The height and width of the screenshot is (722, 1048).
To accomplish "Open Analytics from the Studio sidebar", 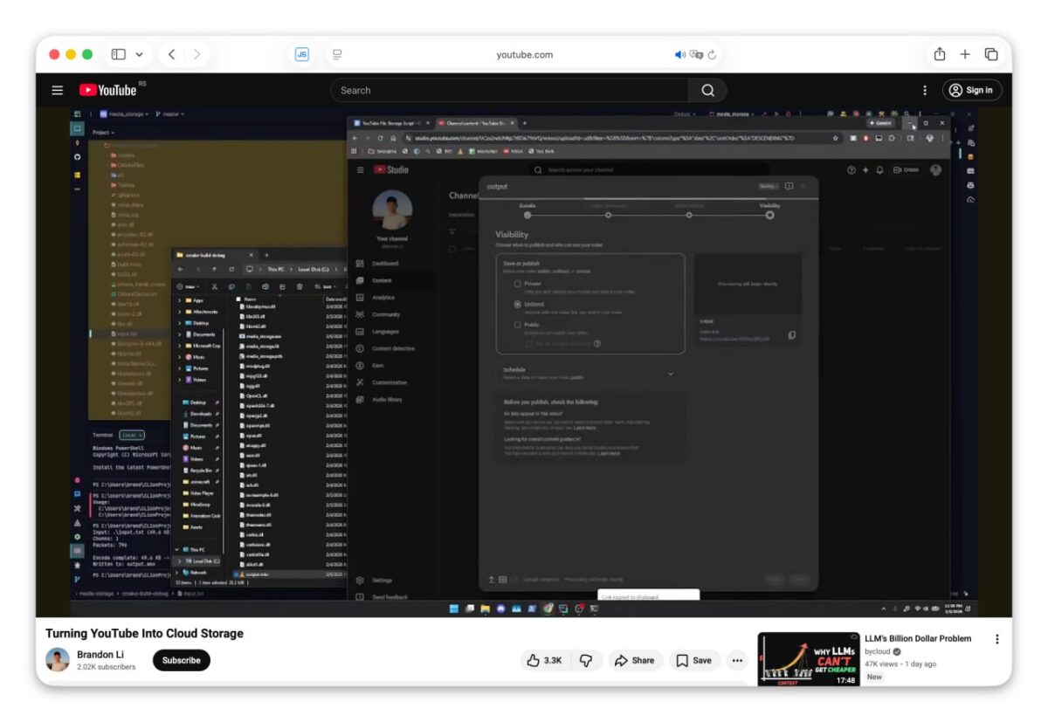I will (x=384, y=298).
